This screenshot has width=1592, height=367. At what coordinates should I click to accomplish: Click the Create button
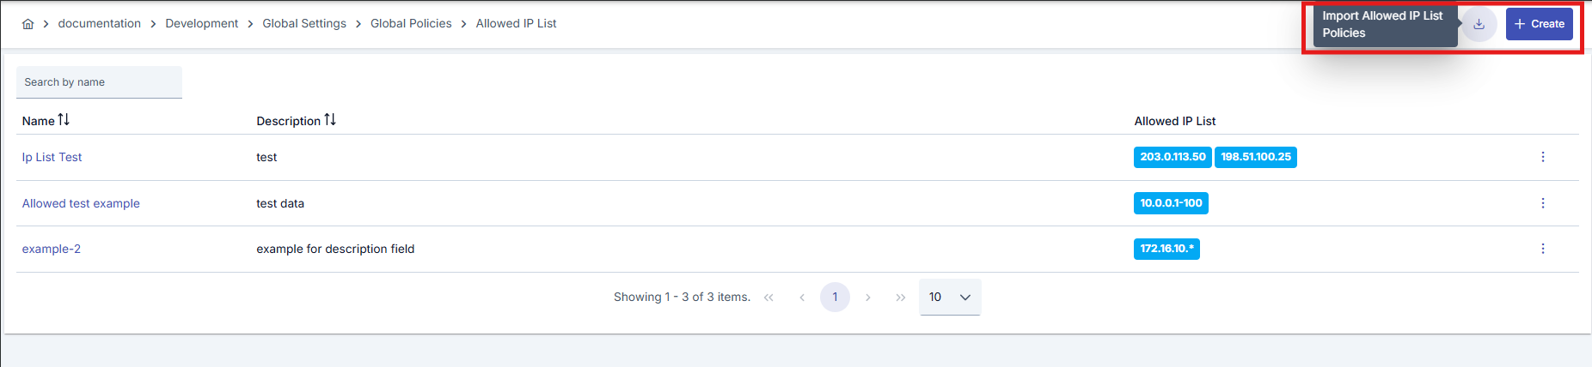1539,24
